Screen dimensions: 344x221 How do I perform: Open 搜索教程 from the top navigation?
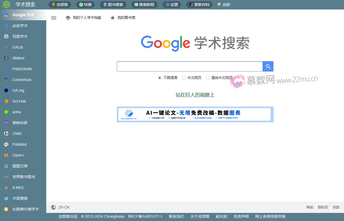144,4
